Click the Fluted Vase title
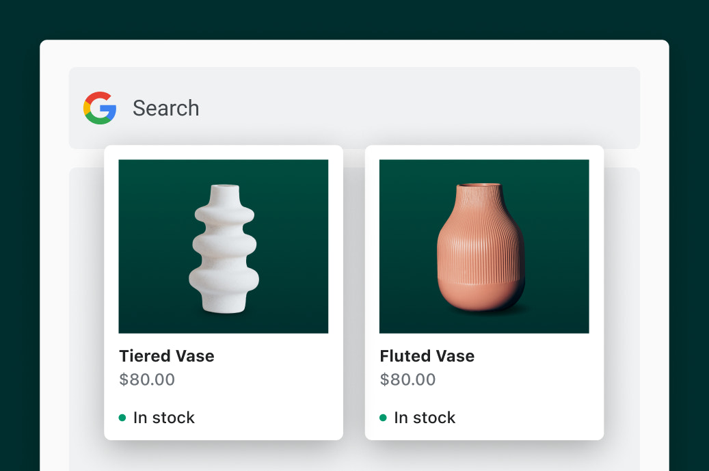Viewport: 709px width, 471px height. (x=427, y=356)
